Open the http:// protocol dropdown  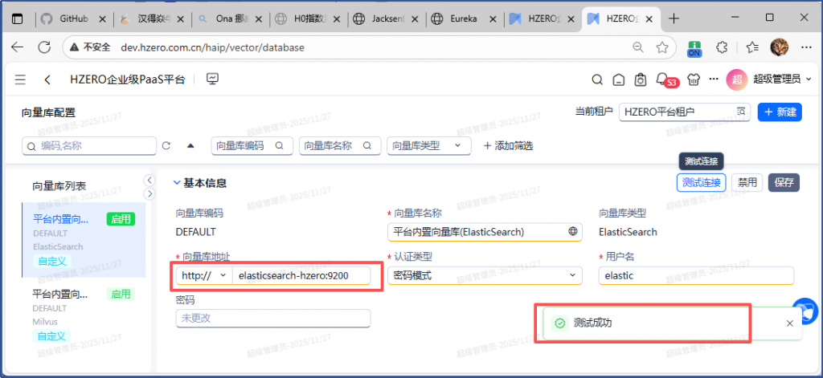pos(204,275)
